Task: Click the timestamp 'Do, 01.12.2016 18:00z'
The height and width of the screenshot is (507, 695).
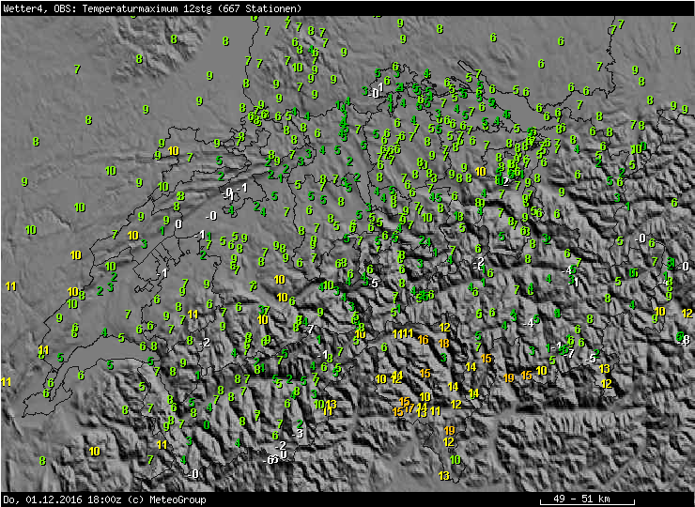Action: pyautogui.click(x=63, y=499)
